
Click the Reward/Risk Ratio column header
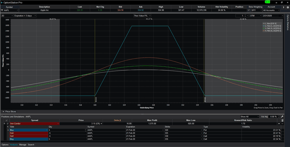pos(243,120)
